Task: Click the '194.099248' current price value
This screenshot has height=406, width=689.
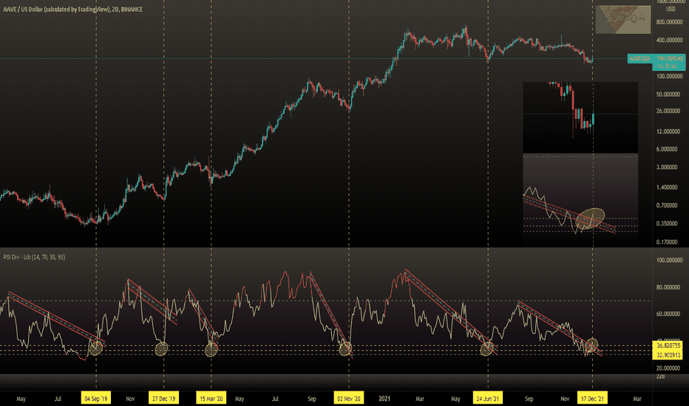Action: pyautogui.click(x=670, y=58)
